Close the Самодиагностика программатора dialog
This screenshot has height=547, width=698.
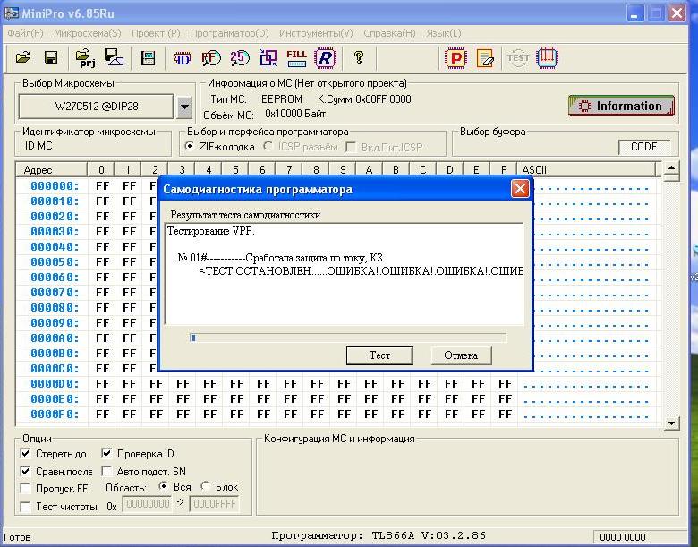(520, 189)
